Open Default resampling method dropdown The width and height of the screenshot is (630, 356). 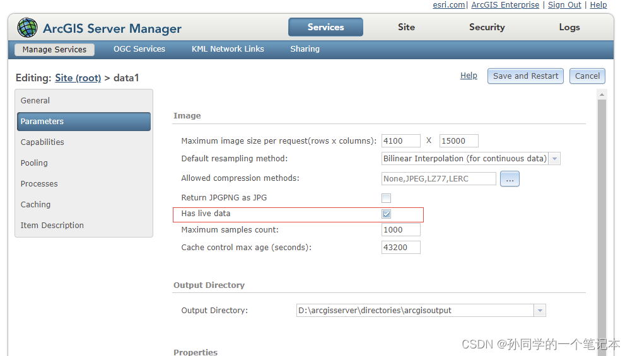[x=470, y=159]
